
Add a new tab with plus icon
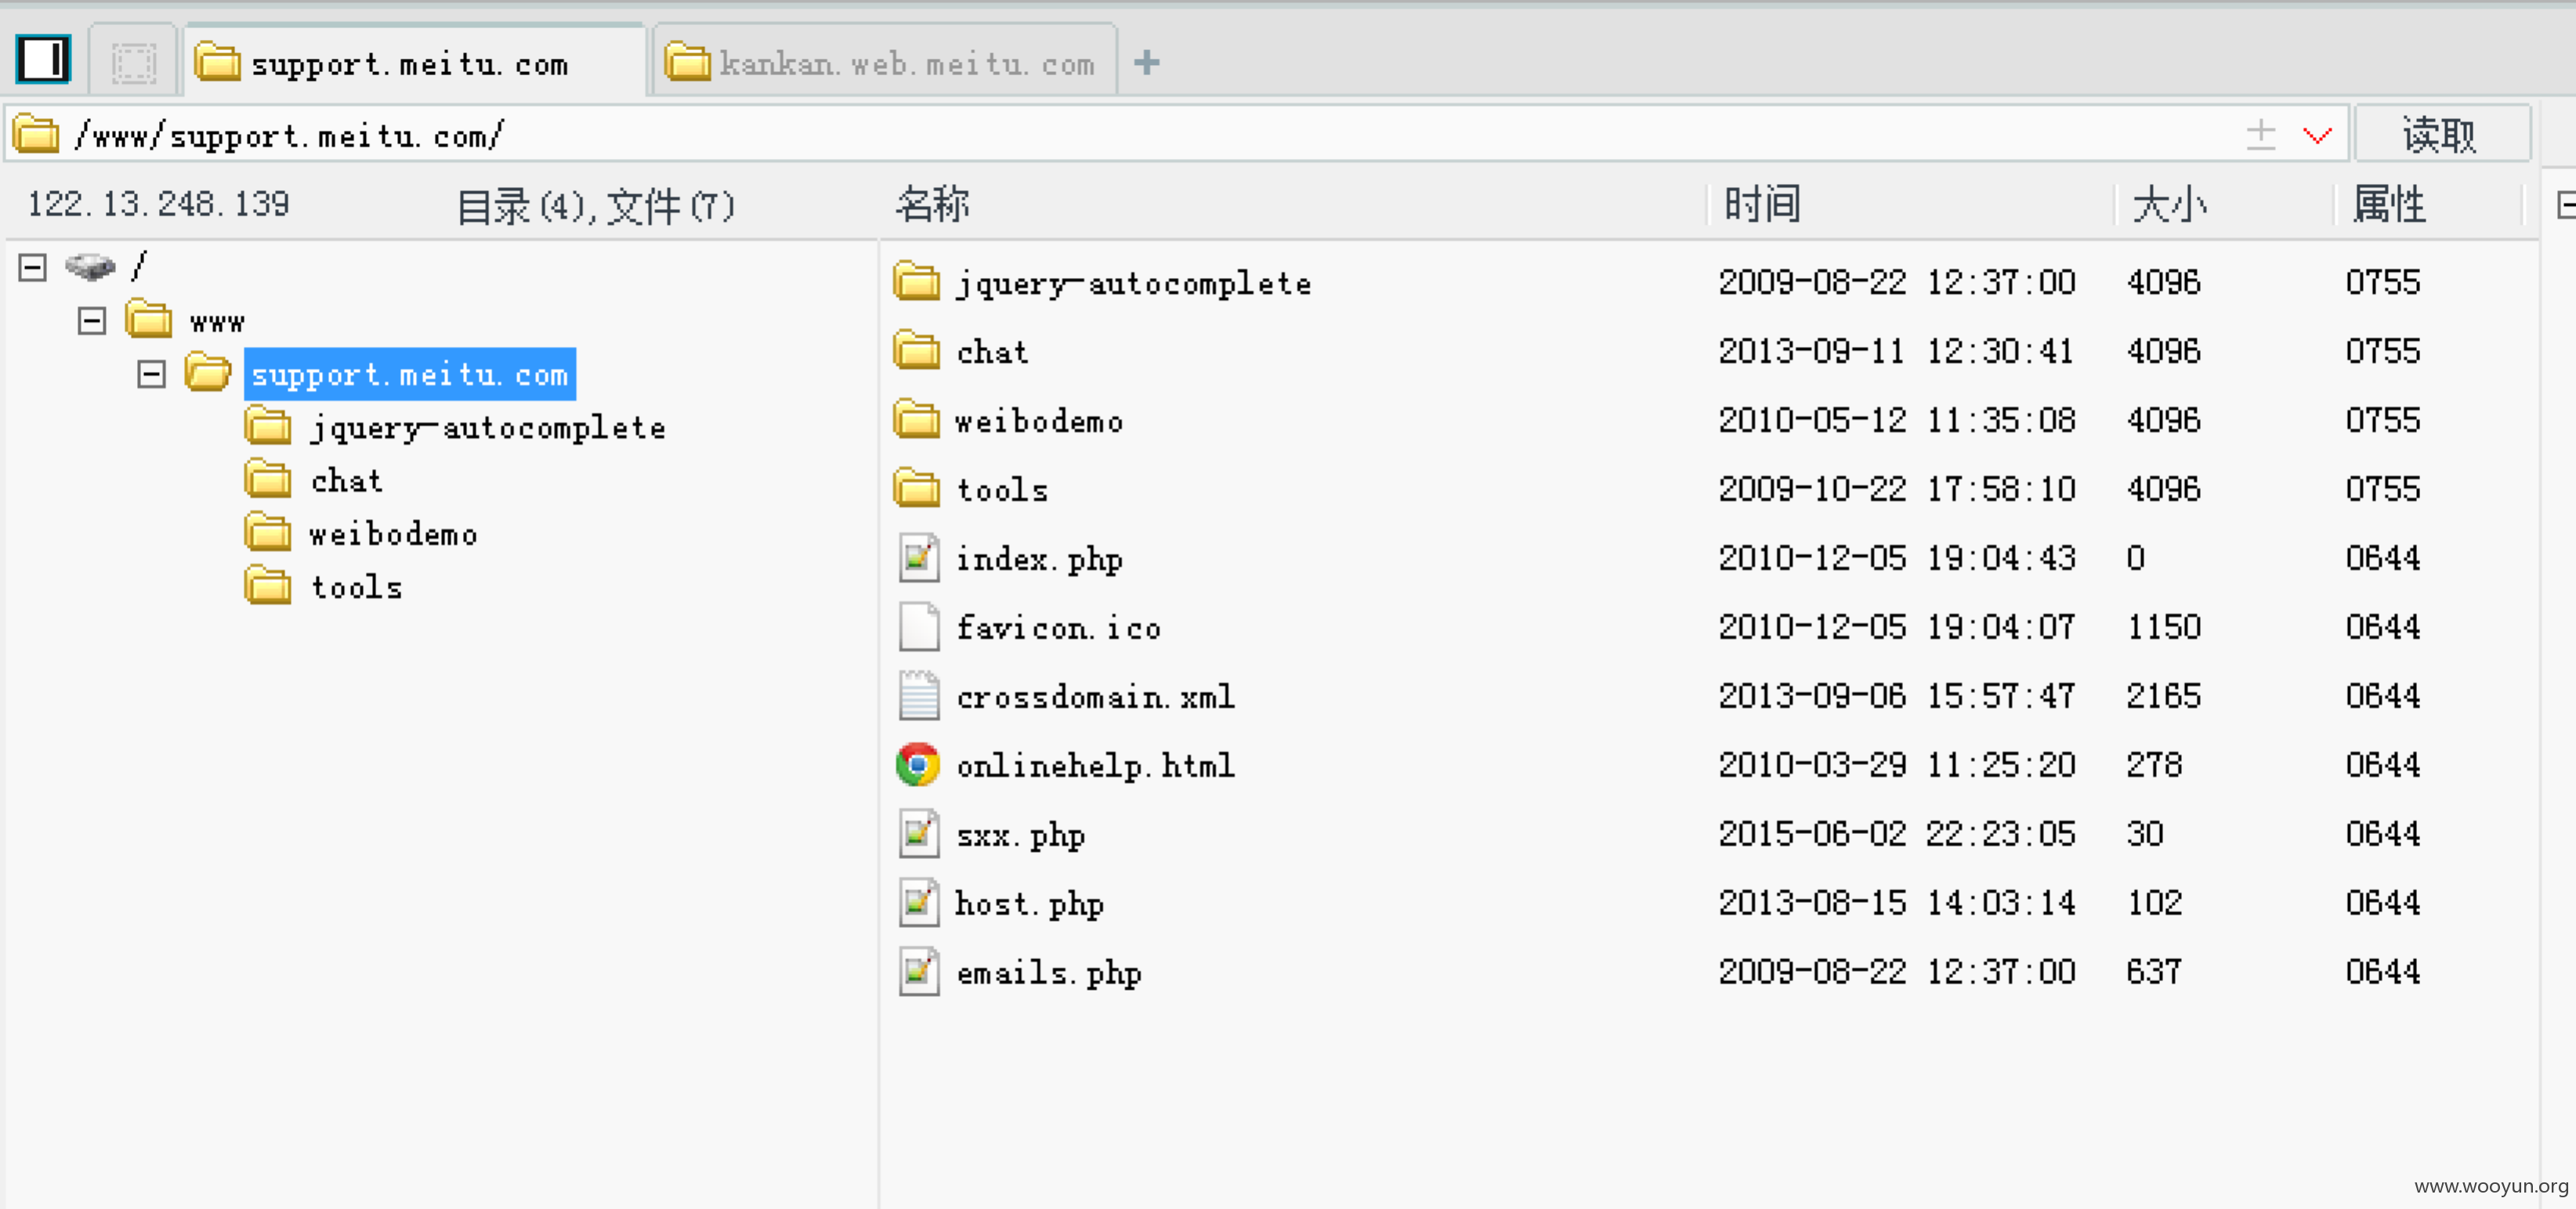pos(1146,63)
